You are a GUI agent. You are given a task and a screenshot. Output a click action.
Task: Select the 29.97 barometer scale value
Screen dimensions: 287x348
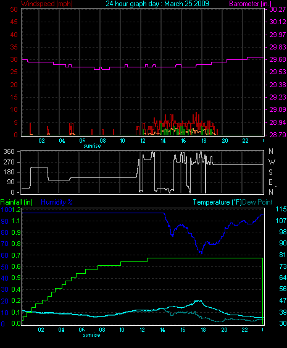278,35
